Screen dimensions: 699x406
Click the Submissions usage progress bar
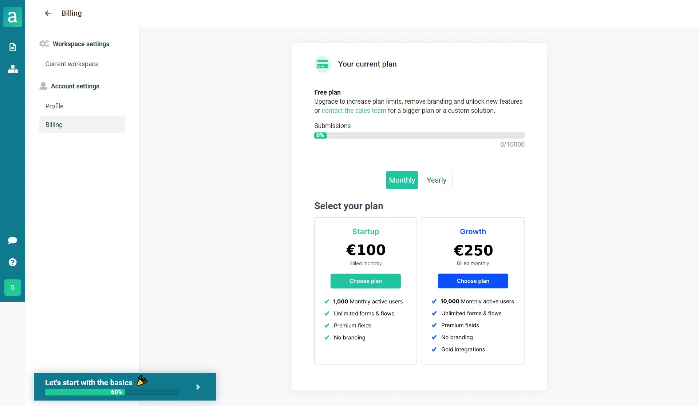tap(419, 135)
